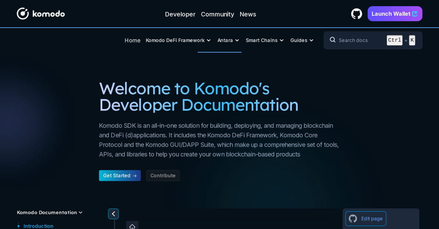Open the Community menu item
Viewport: 439px width, 229px height.
pos(218,14)
